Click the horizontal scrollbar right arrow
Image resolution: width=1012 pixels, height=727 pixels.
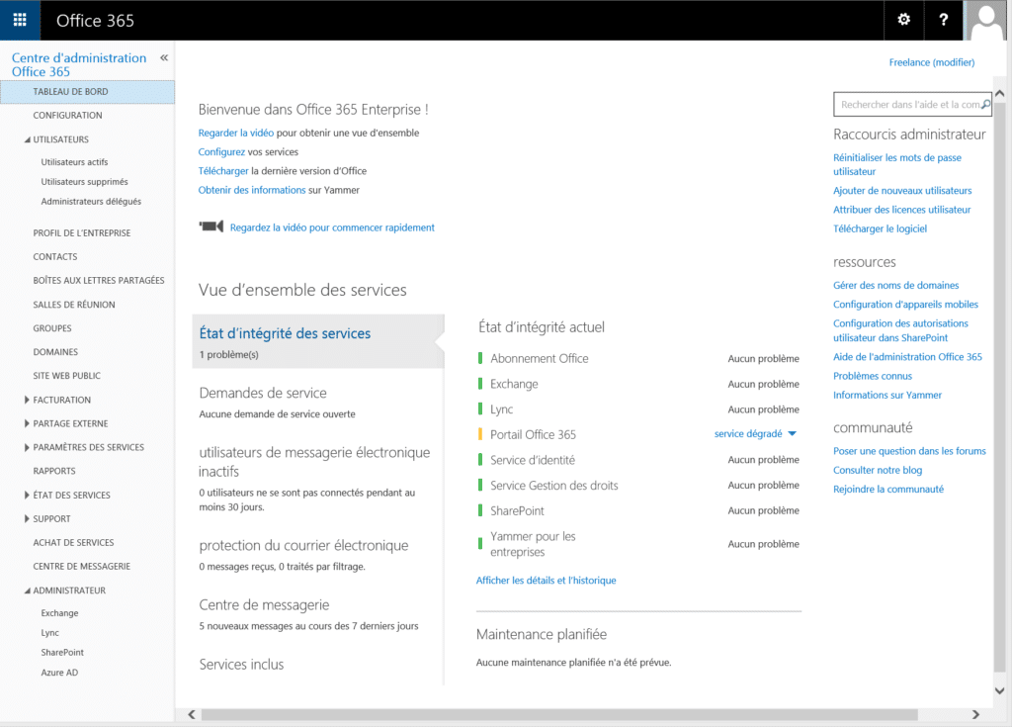click(x=975, y=715)
